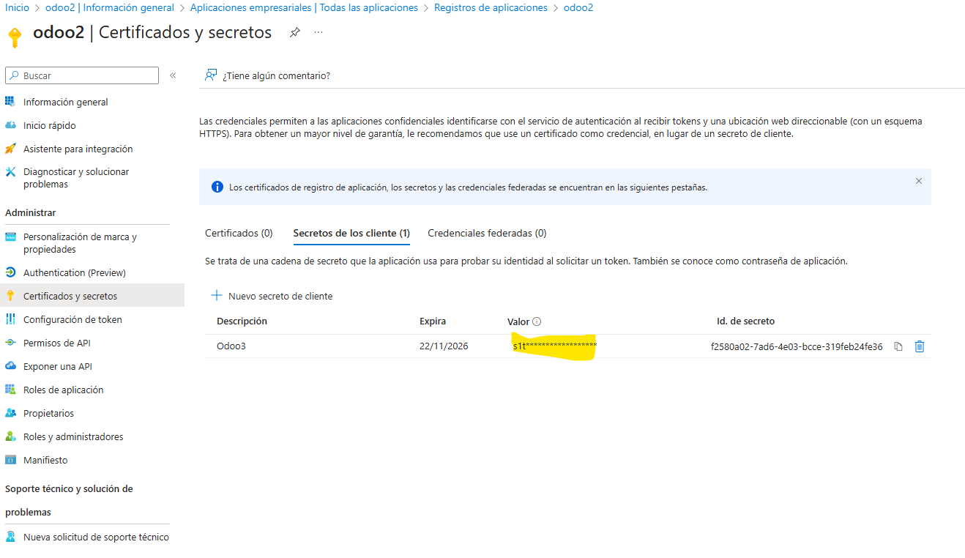Open Nueva solicitud de soporte técnico
The height and width of the screenshot is (558, 965).
(x=96, y=537)
